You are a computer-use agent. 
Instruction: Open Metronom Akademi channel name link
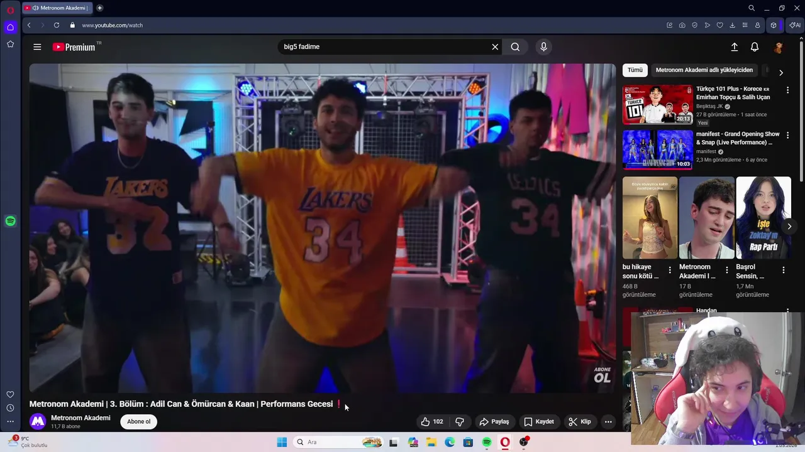click(80, 418)
